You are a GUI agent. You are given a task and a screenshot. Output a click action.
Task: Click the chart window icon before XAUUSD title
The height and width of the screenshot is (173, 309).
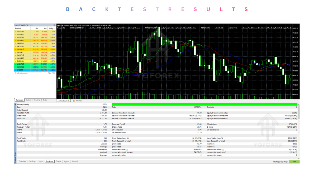[x=58, y=26]
